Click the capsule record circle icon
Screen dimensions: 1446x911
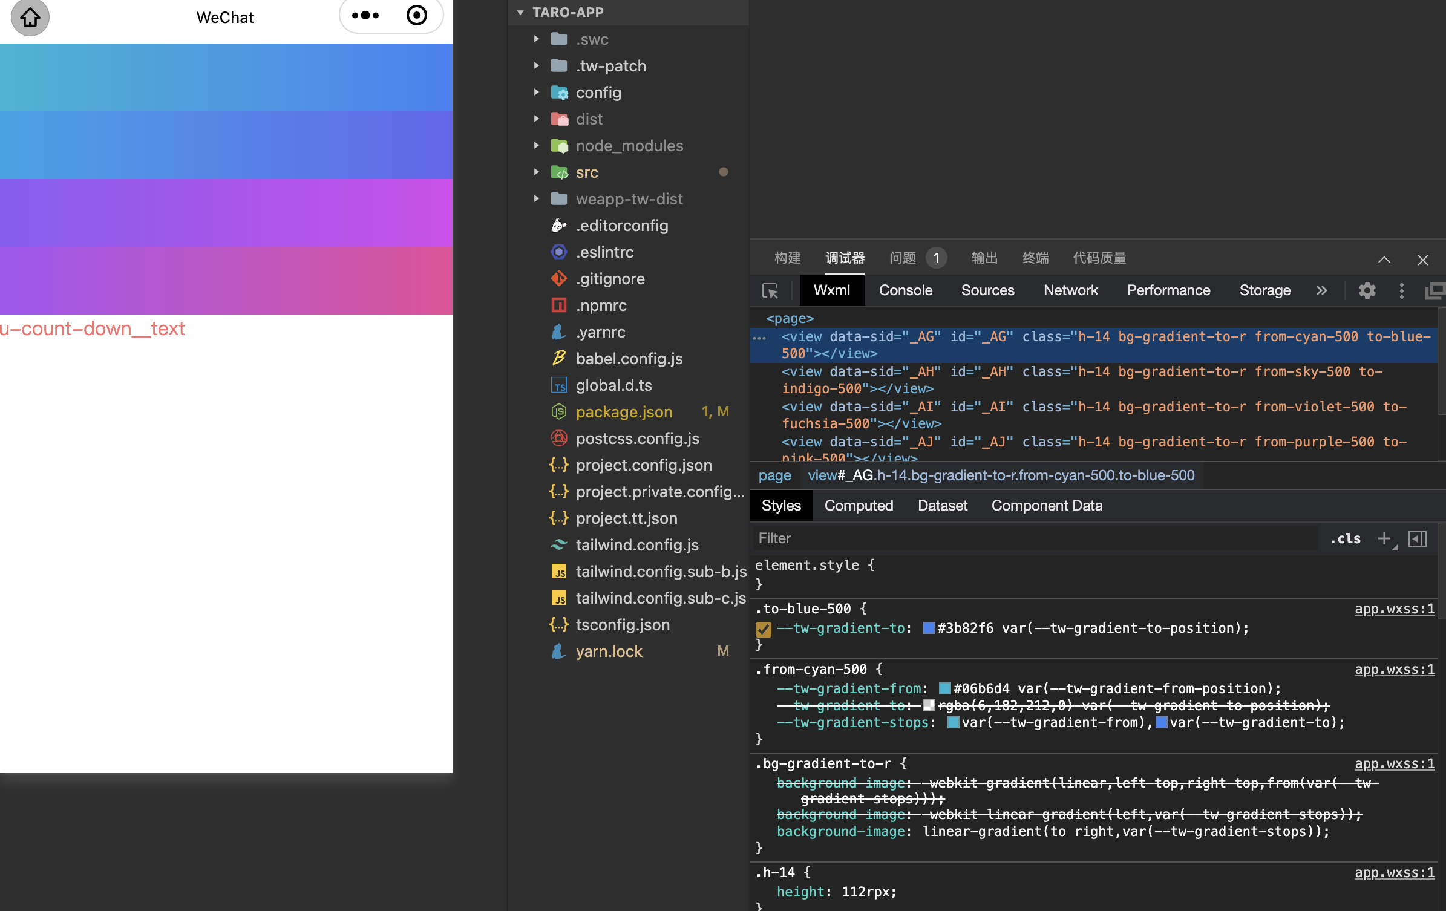416,16
